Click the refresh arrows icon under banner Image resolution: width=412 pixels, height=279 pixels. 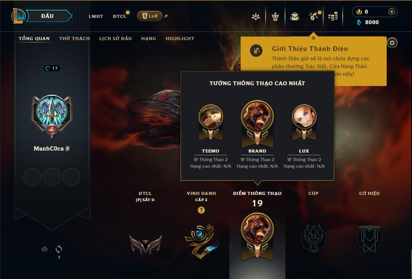tap(59, 249)
